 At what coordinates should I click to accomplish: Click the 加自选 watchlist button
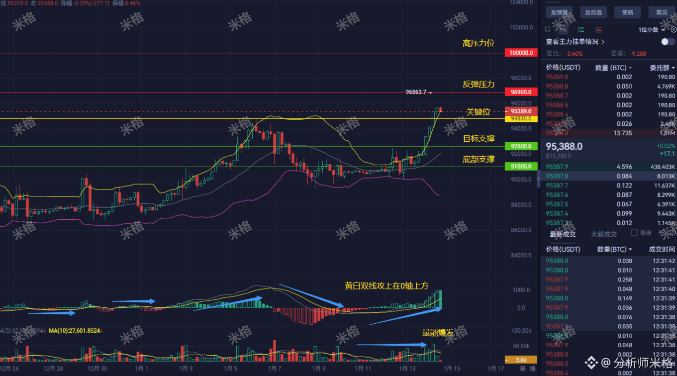click(x=593, y=12)
